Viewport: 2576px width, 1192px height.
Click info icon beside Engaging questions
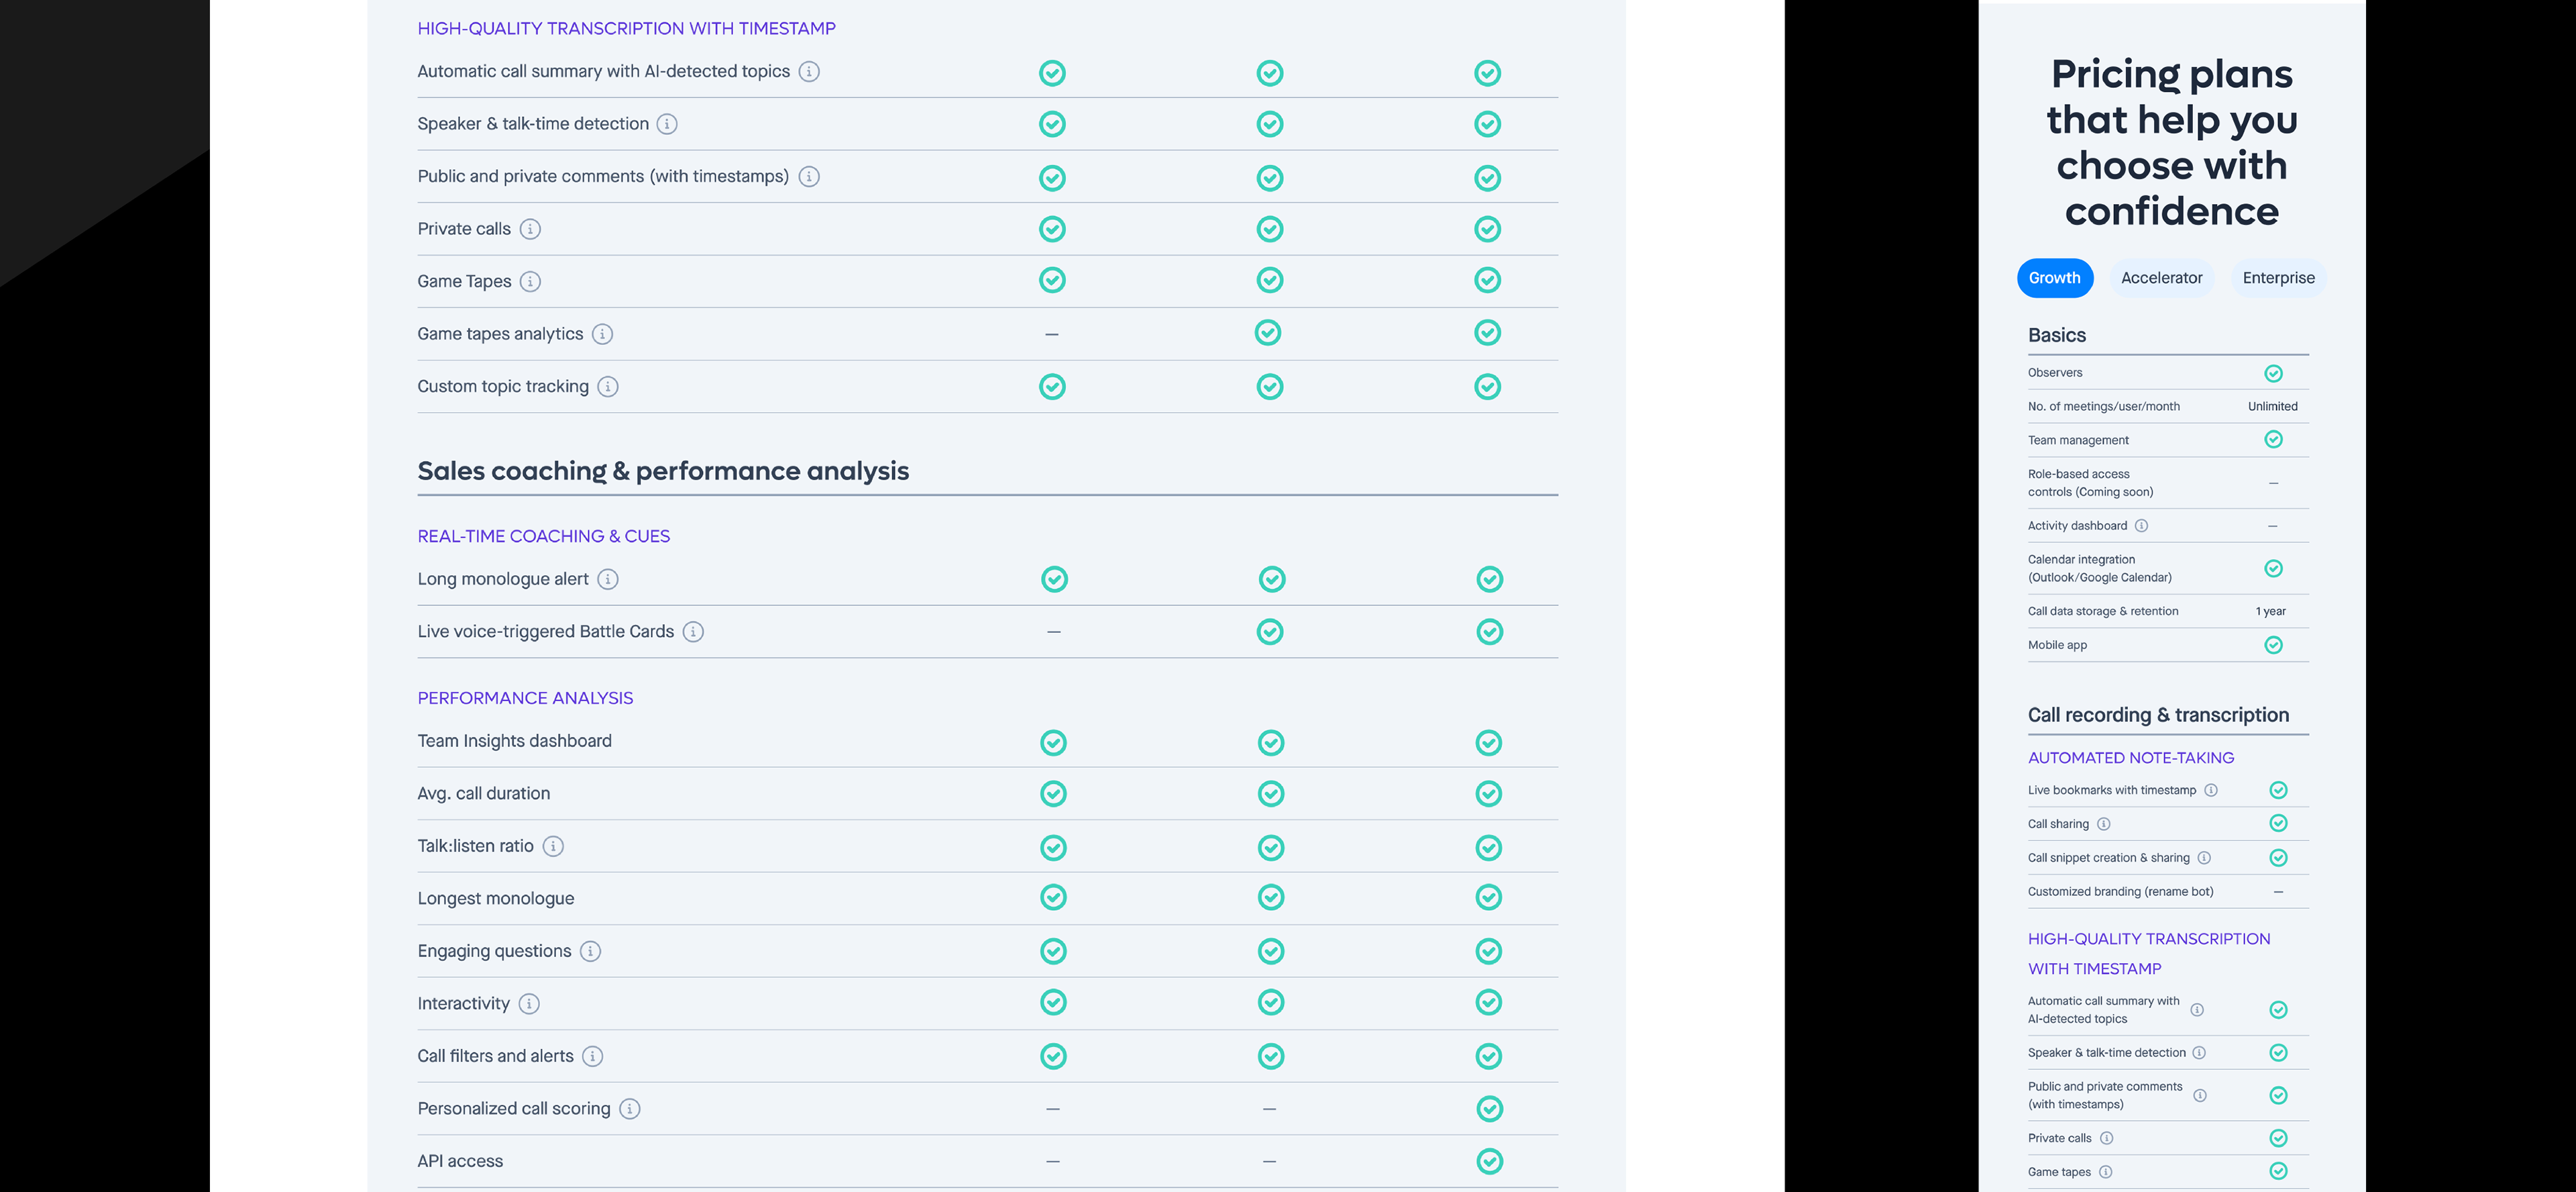point(591,952)
